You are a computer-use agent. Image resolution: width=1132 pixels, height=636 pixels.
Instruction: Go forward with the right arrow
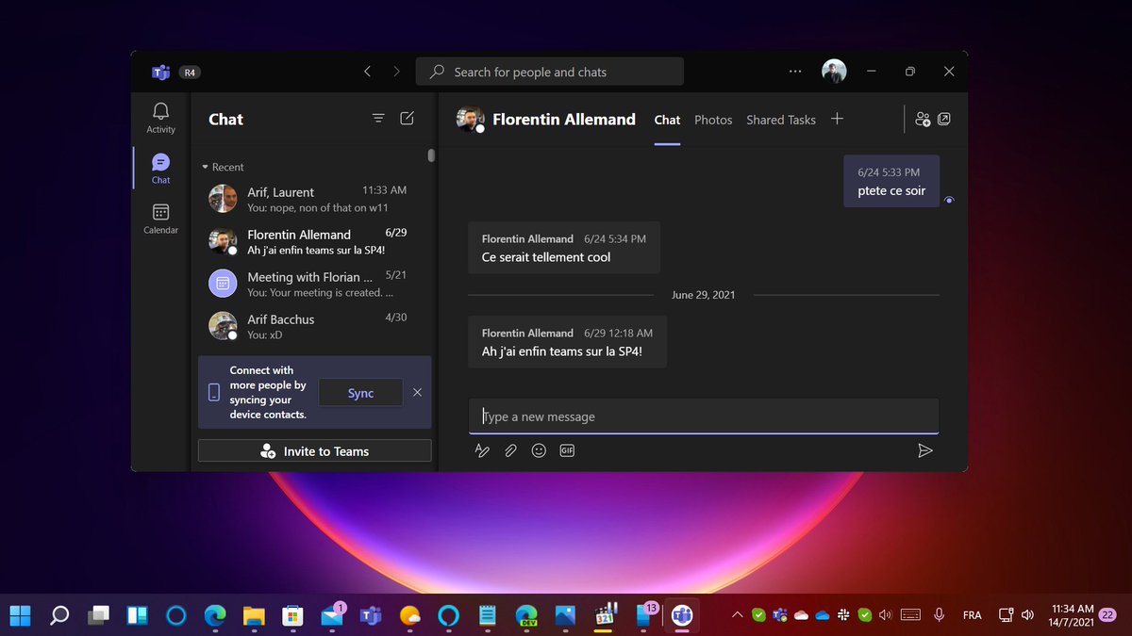(x=396, y=72)
